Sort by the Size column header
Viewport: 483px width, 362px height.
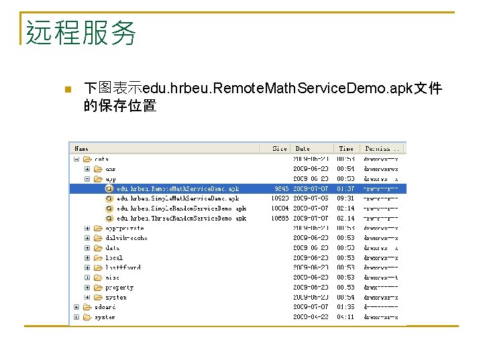(x=275, y=148)
